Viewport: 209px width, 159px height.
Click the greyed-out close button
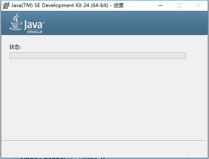click(198, 5)
